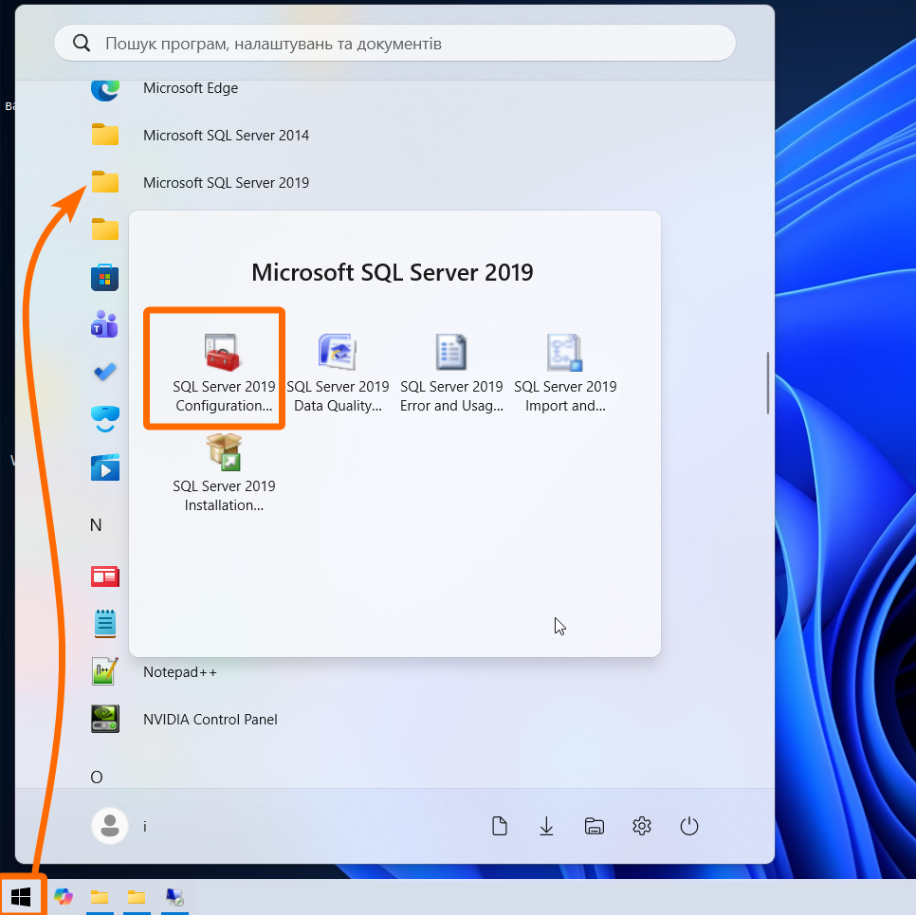Image resolution: width=916 pixels, height=915 pixels.
Task: Click the search box for programs and documents
Action: (x=394, y=44)
